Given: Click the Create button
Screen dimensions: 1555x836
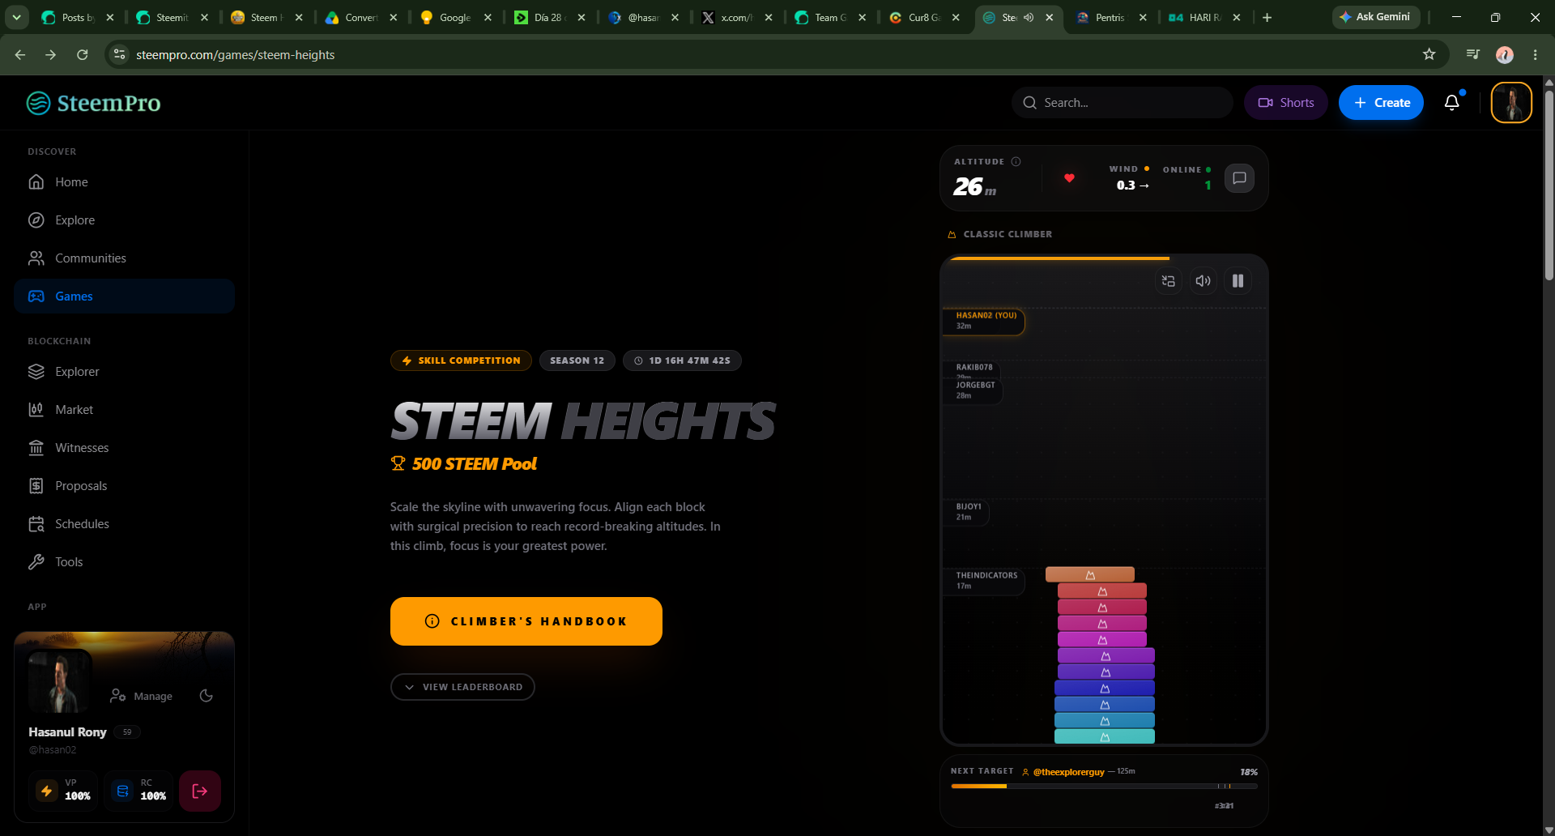Looking at the screenshot, I should coord(1381,103).
